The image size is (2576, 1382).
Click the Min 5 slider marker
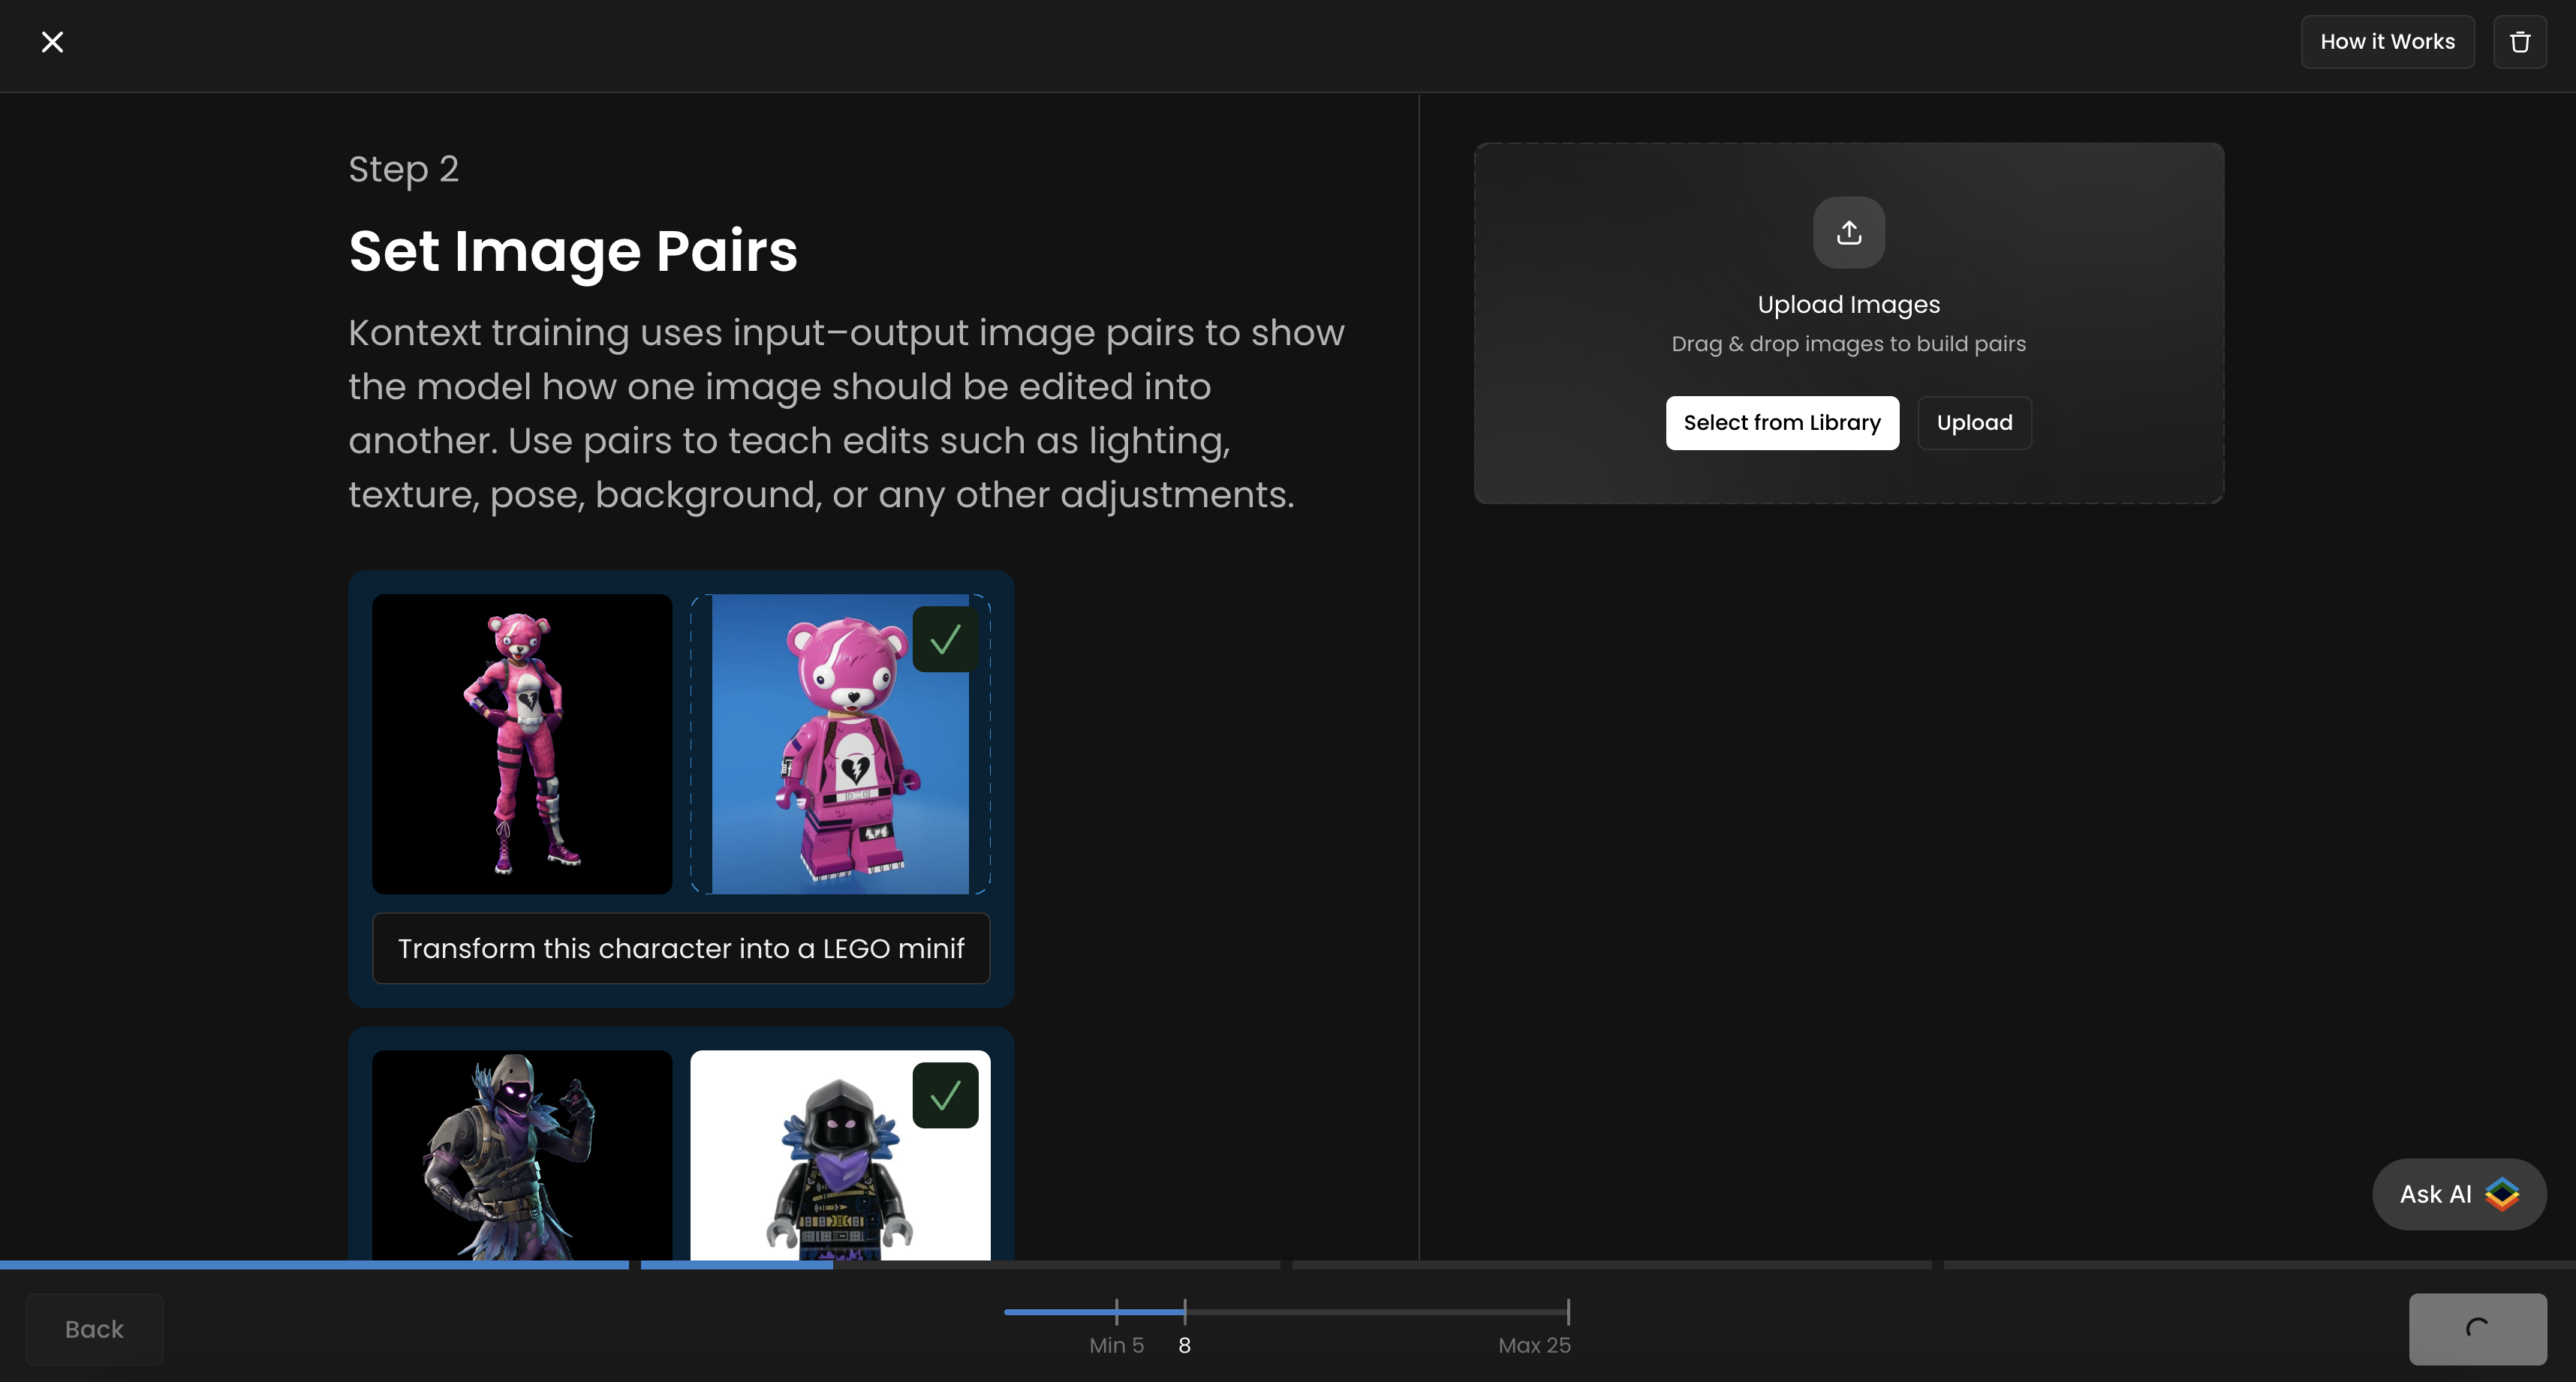(x=1116, y=1312)
